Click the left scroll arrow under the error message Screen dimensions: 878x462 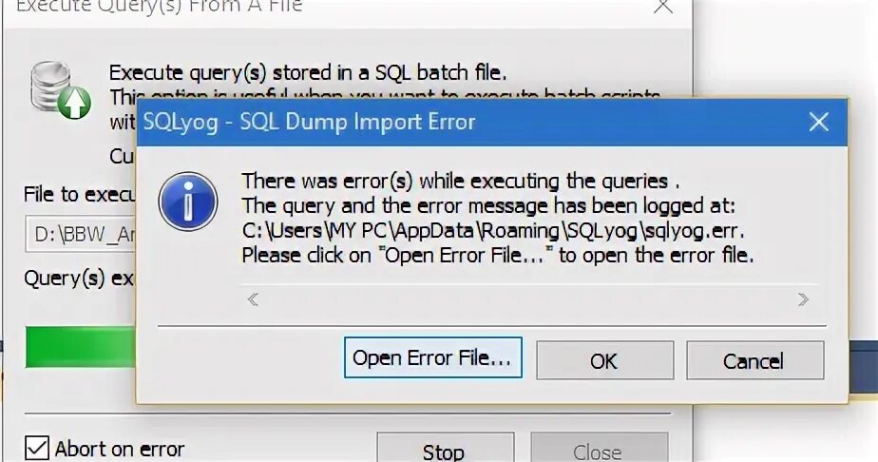(253, 299)
